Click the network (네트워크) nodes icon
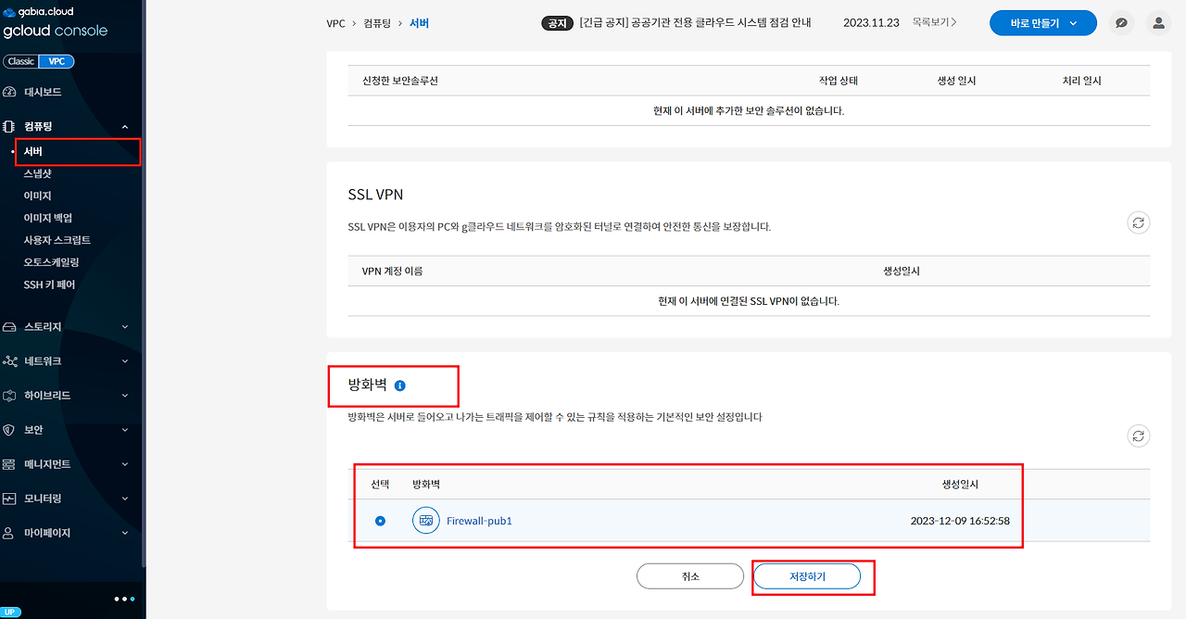 point(10,360)
